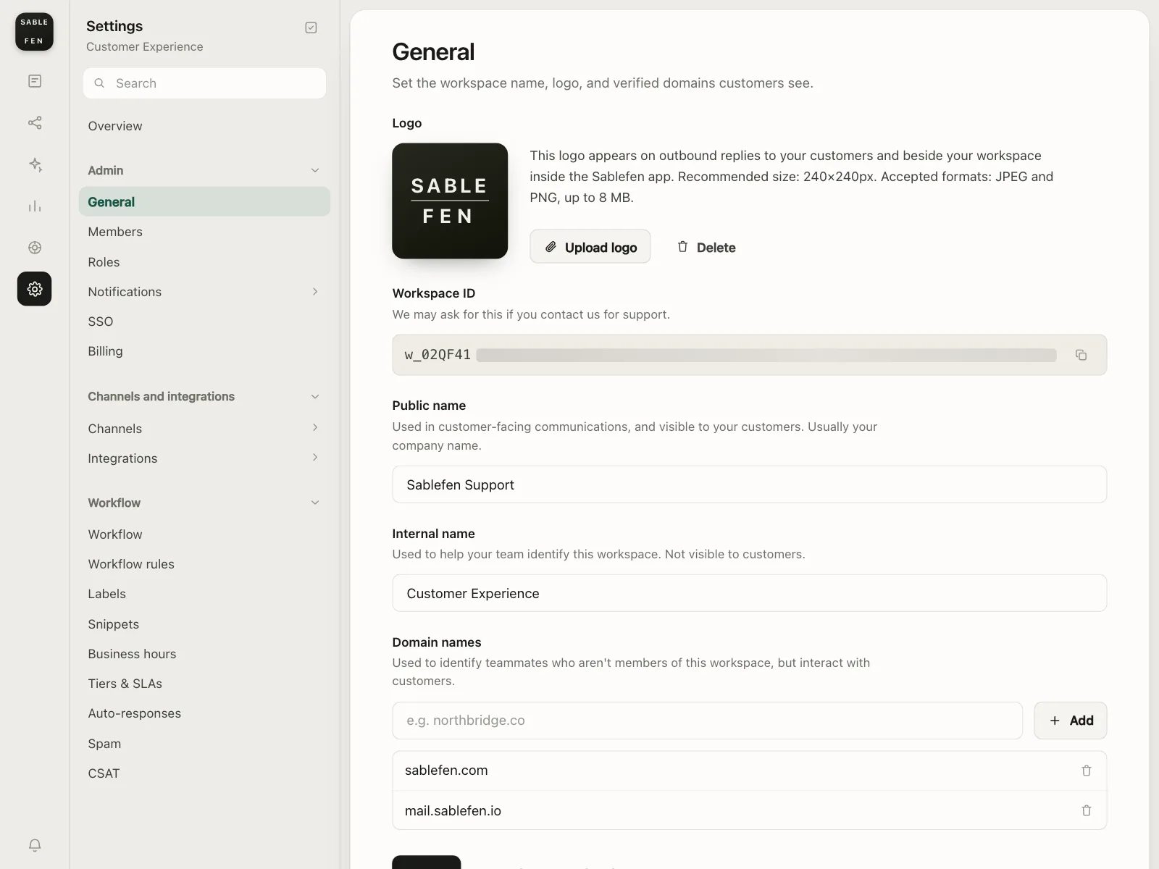Expand the Integrations submenu chevron

(315, 457)
